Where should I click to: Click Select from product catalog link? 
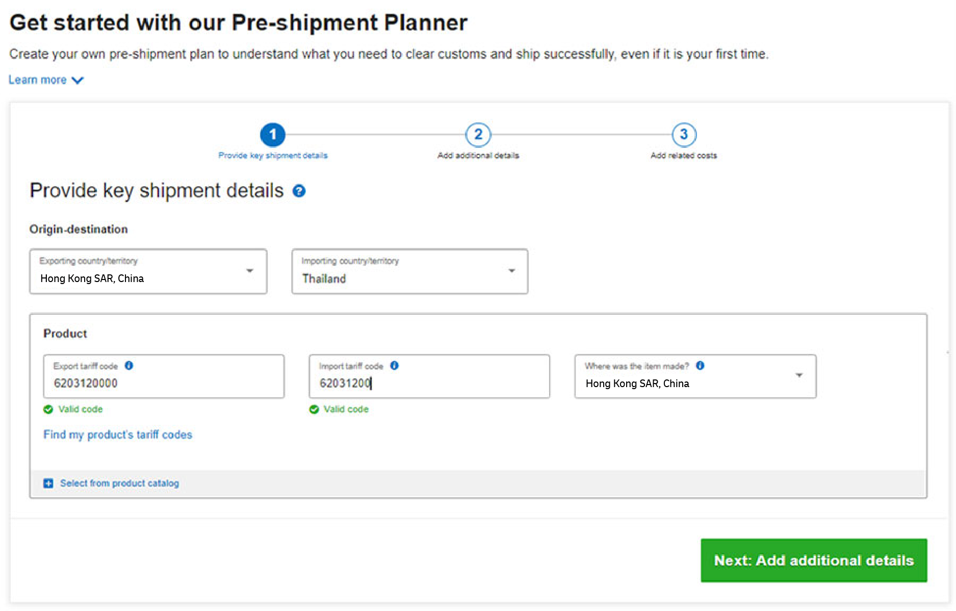119,483
